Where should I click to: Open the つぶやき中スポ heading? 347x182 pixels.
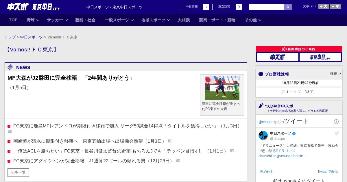click(279, 106)
